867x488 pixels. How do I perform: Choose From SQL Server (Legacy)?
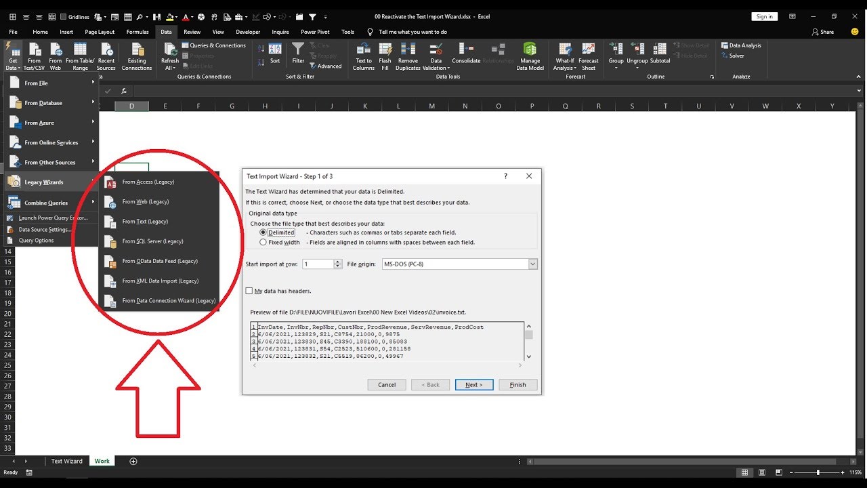(x=159, y=241)
